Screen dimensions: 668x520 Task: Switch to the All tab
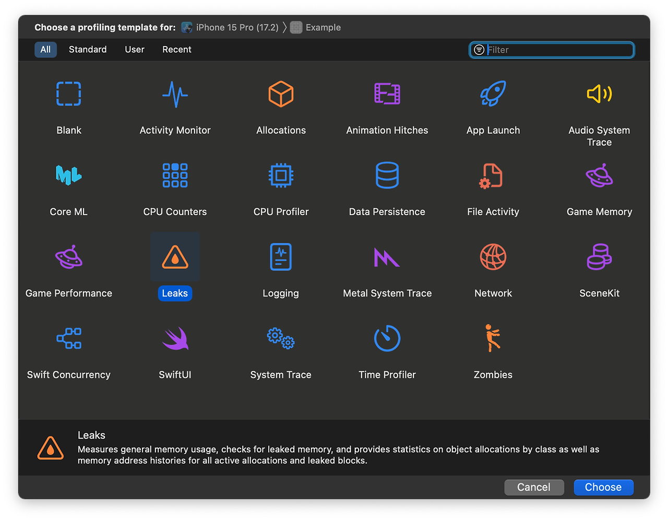click(x=45, y=50)
